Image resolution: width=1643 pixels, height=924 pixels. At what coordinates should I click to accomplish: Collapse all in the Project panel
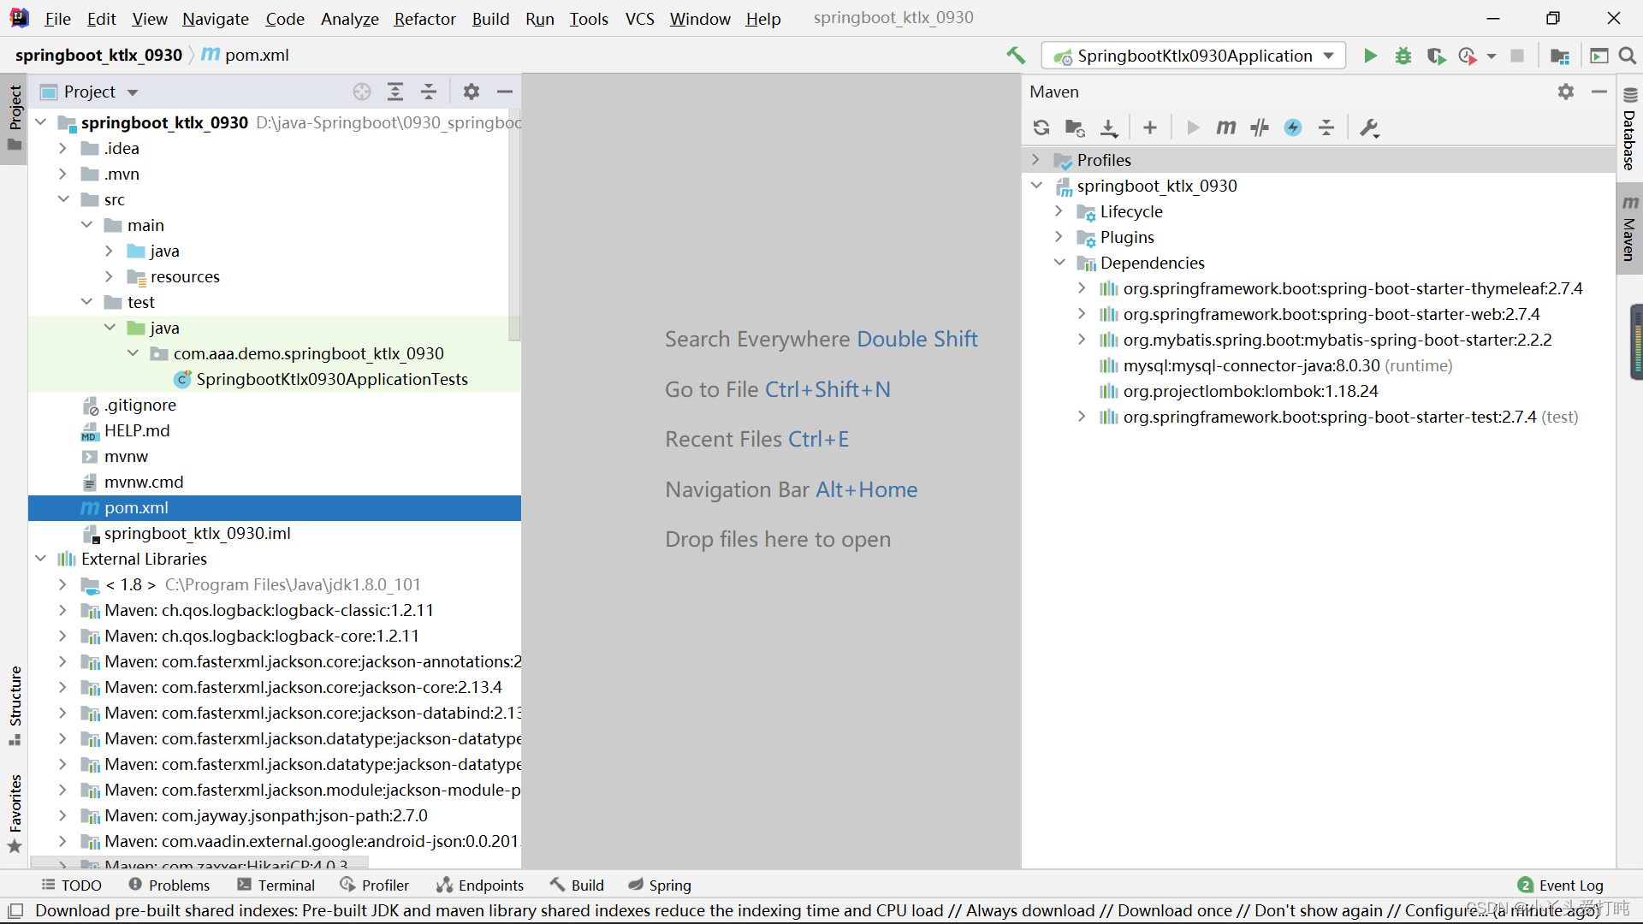(429, 92)
